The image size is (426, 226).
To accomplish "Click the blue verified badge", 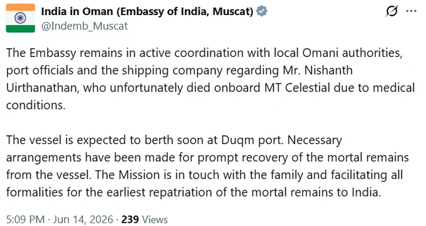I will [x=262, y=11].
